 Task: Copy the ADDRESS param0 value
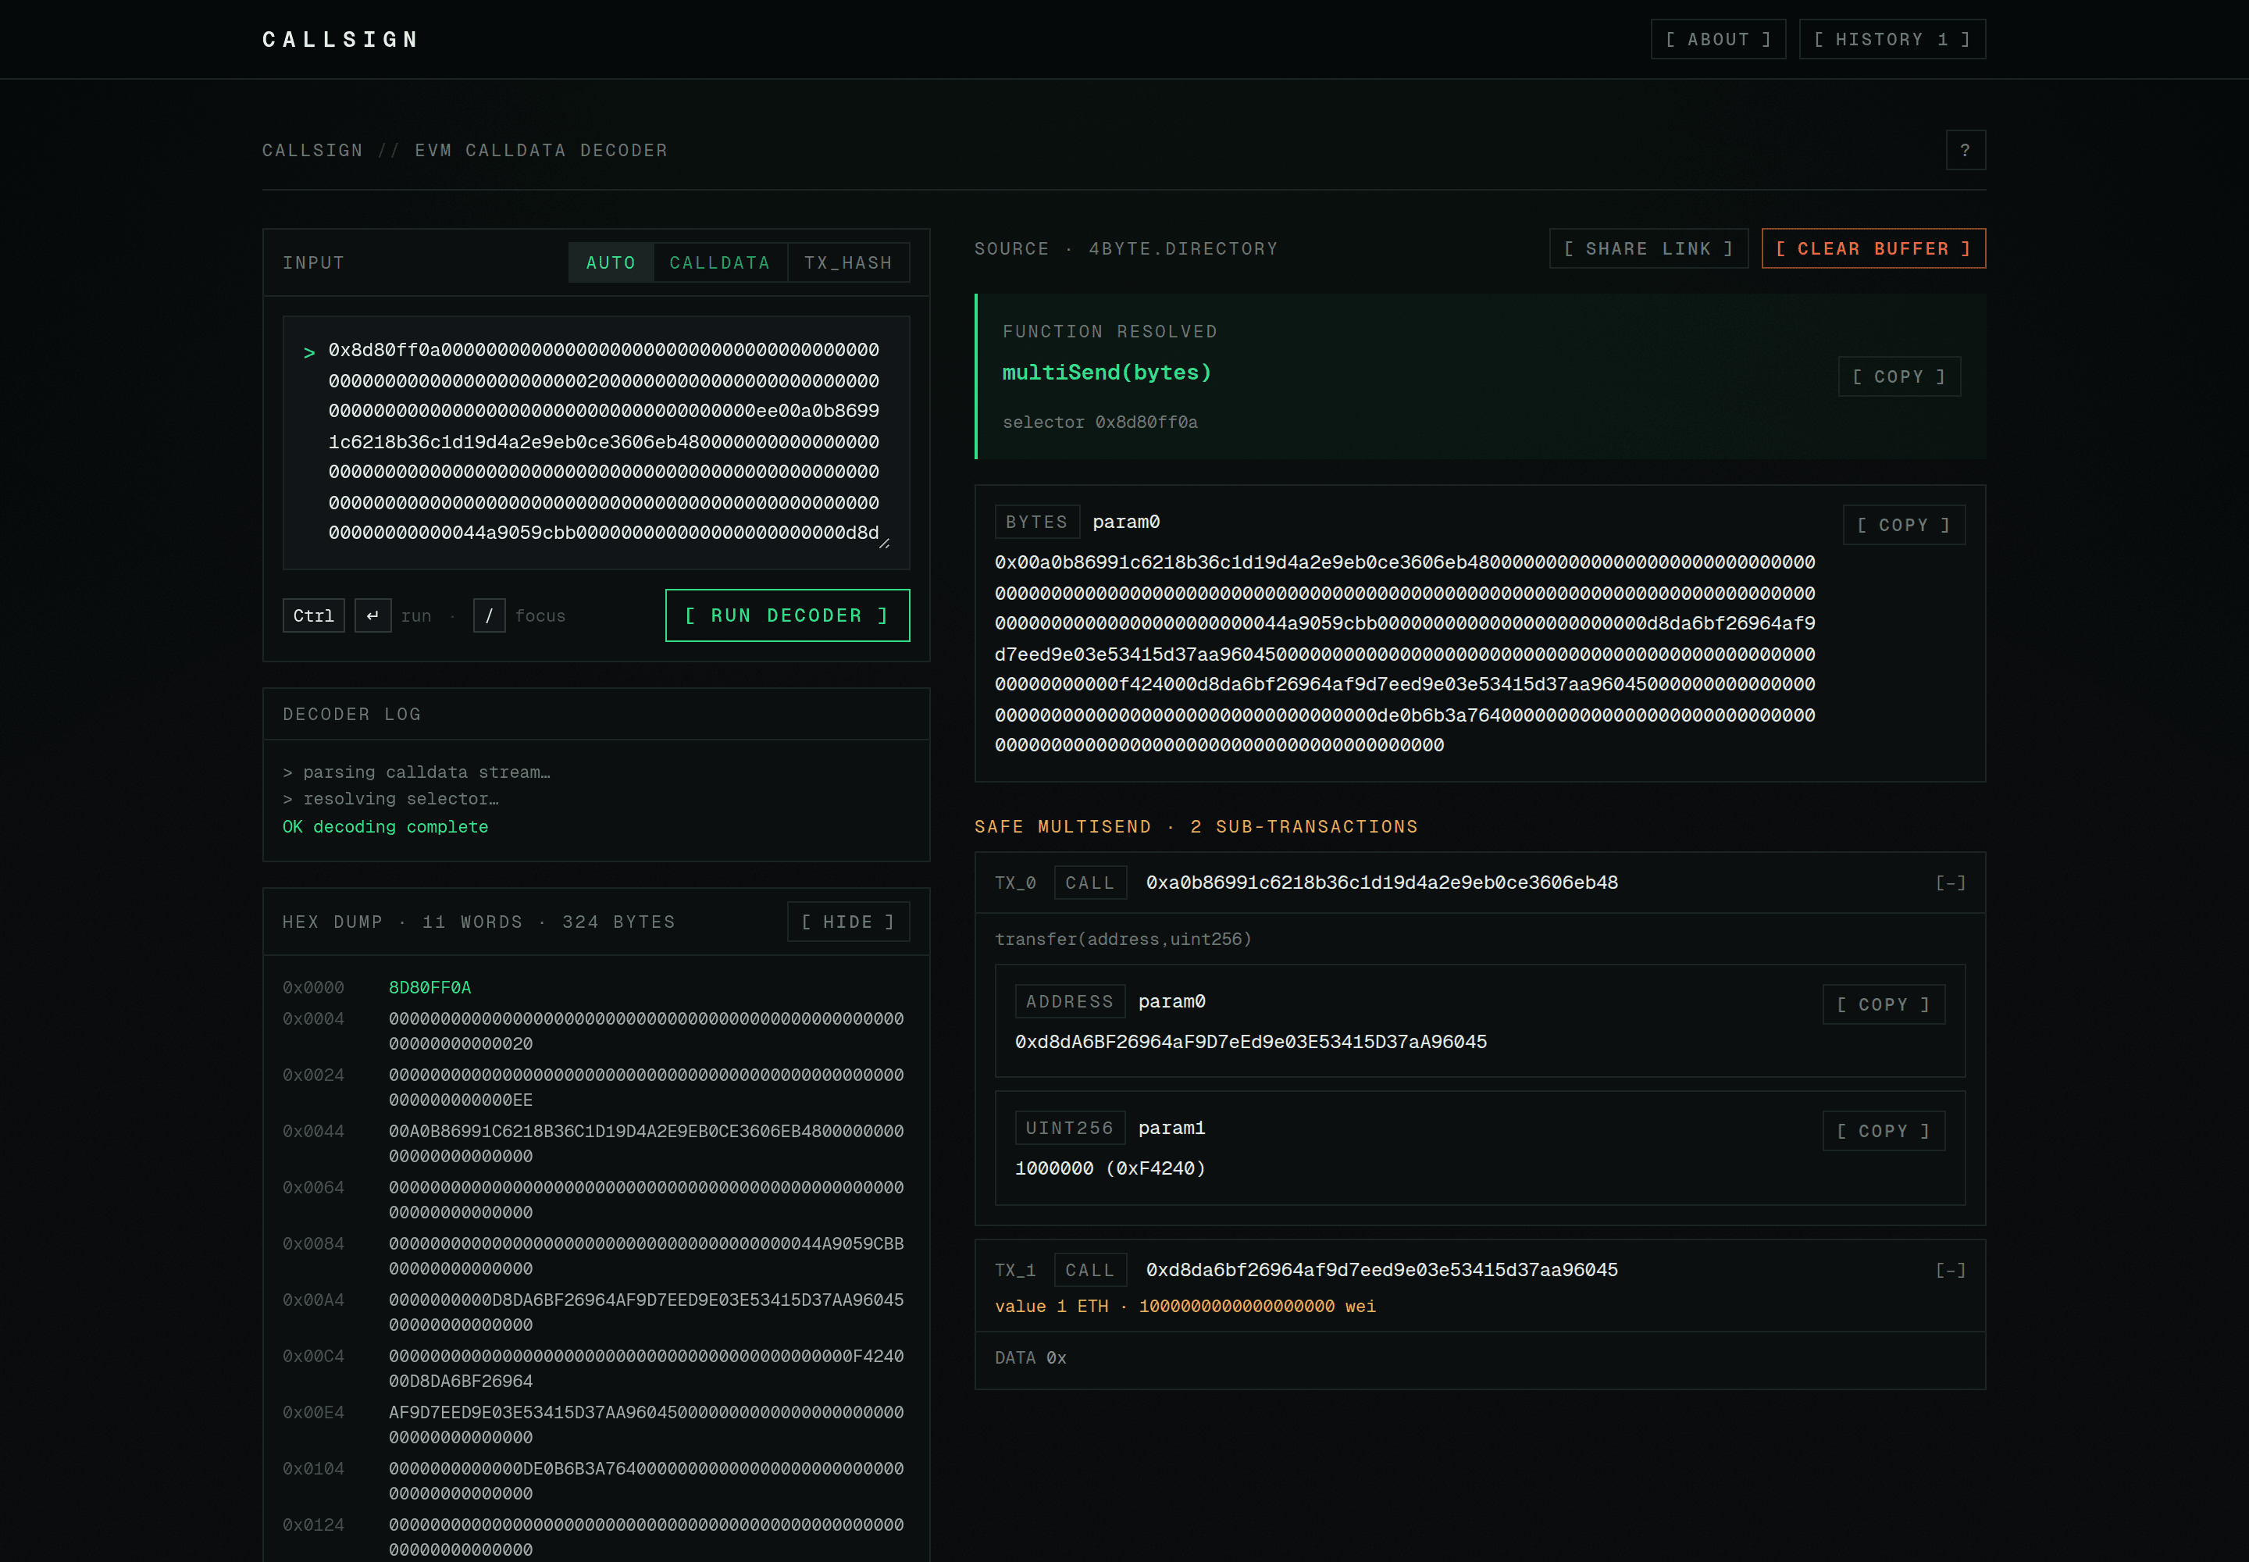1883,1004
